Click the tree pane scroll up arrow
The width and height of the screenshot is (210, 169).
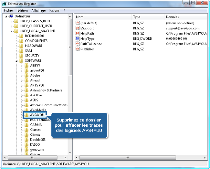[x=70, y=16]
